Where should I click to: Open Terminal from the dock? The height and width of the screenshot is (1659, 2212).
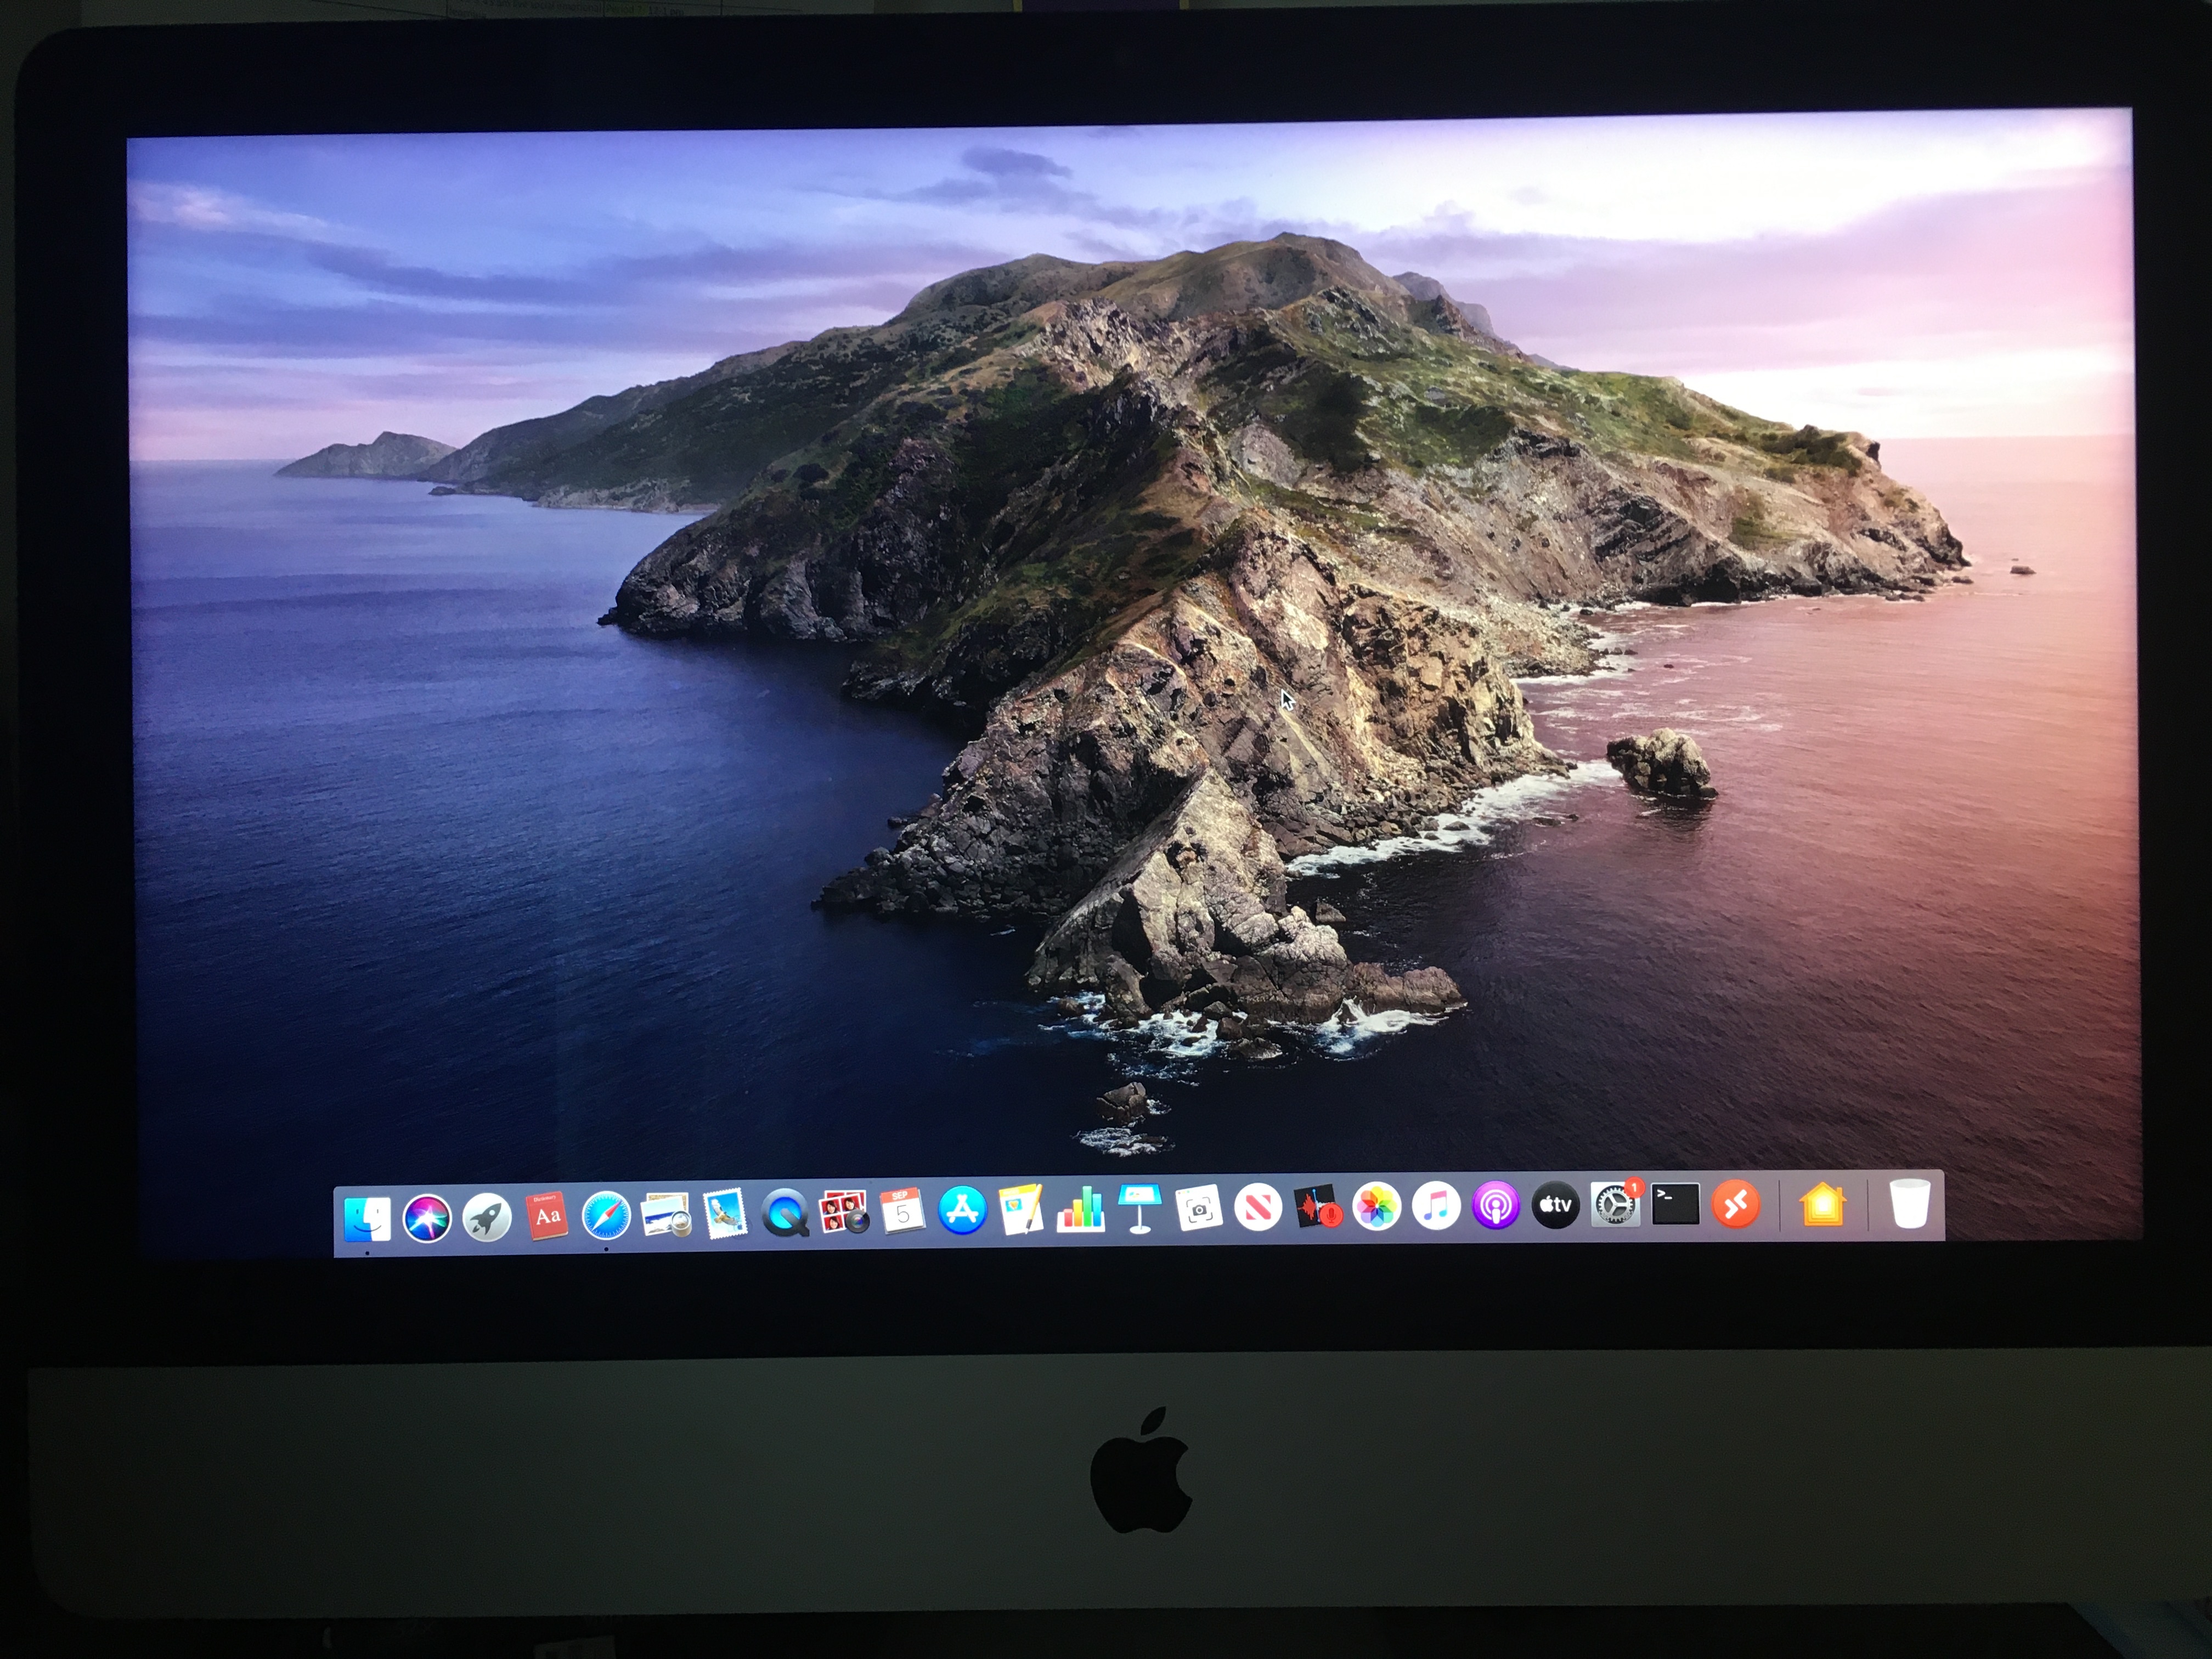(1675, 1204)
